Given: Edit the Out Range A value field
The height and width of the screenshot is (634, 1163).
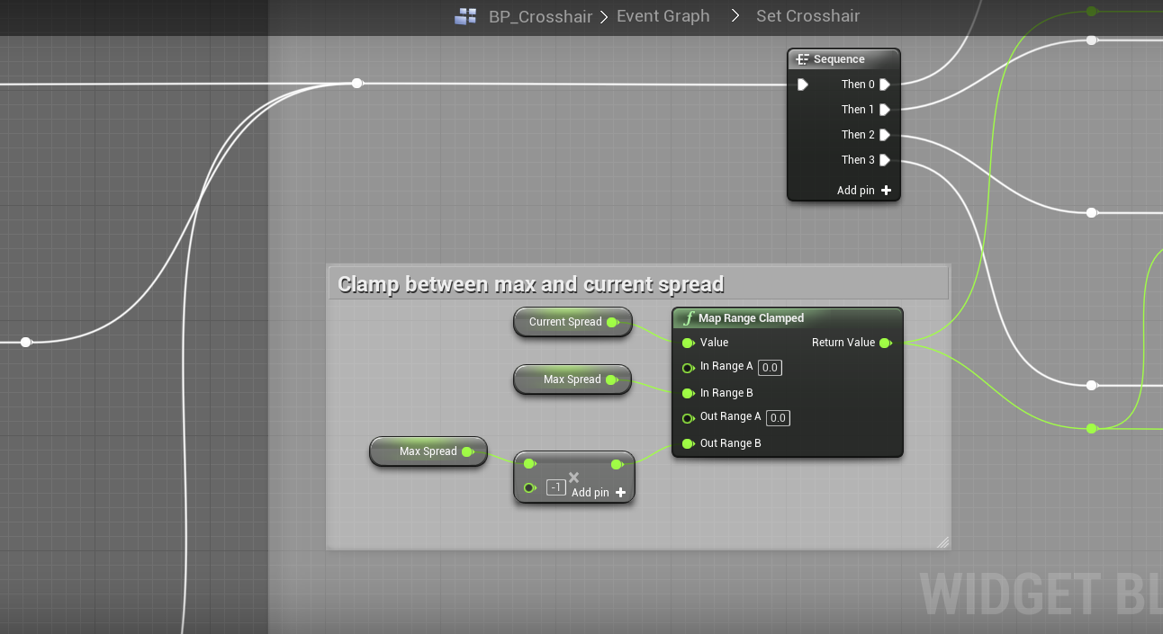Looking at the screenshot, I should tap(778, 417).
